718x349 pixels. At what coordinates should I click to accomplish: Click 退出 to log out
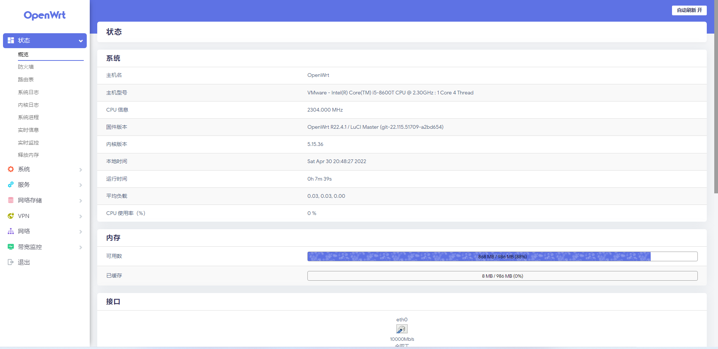pos(24,262)
